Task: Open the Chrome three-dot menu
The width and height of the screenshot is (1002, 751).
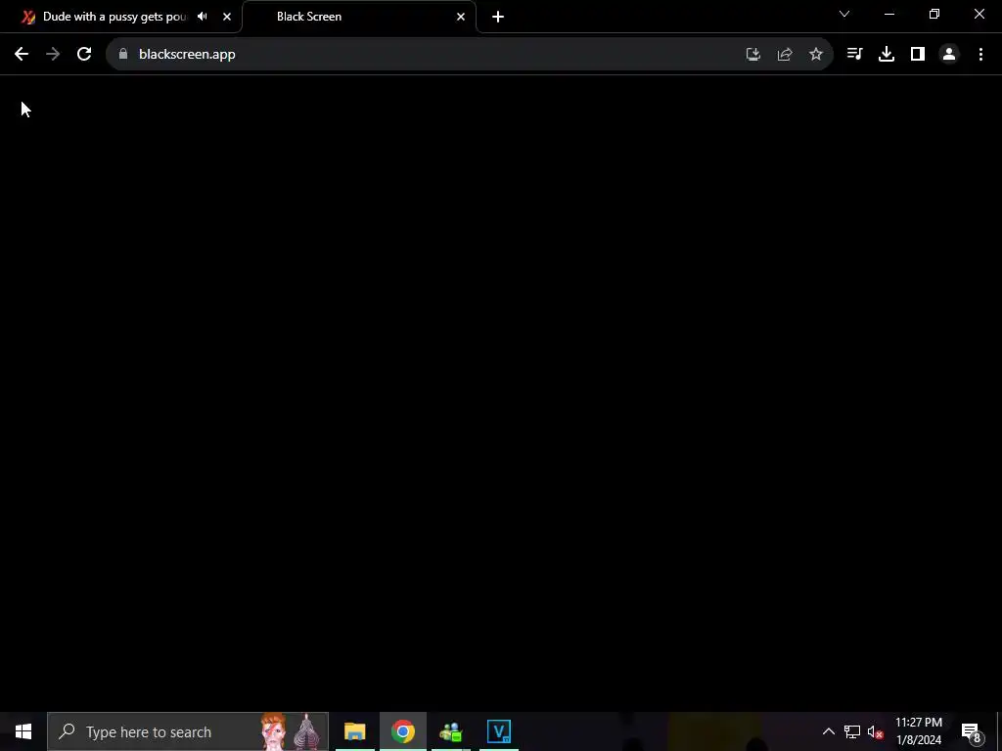Action: 980,55
